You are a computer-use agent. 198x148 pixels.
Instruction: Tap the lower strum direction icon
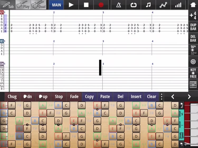click(181, 144)
